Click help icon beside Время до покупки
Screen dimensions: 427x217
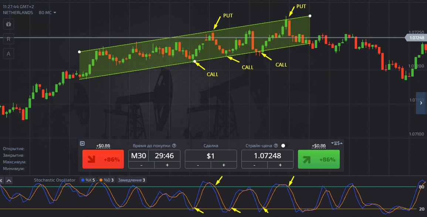[x=174, y=146]
